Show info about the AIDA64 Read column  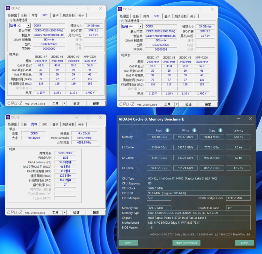point(167,130)
